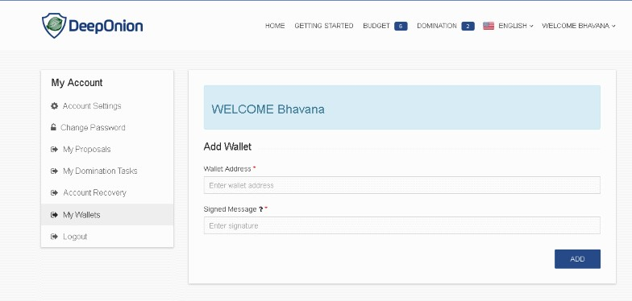Focus the Signed Message signature field
Viewport: 632px width, 301px height.
click(401, 225)
